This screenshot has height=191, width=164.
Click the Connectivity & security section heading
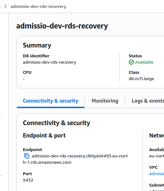point(56,123)
